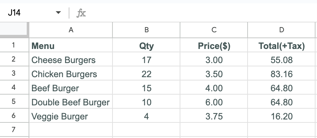Select column D header
This screenshot has height=138, width=317.
(x=281, y=30)
